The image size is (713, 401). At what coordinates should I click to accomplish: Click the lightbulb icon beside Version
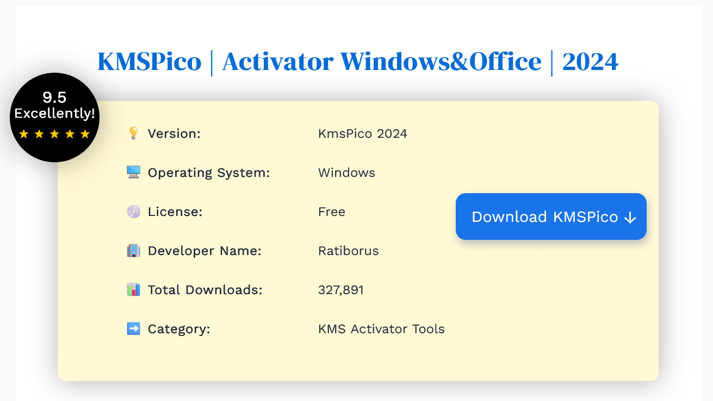pos(133,133)
